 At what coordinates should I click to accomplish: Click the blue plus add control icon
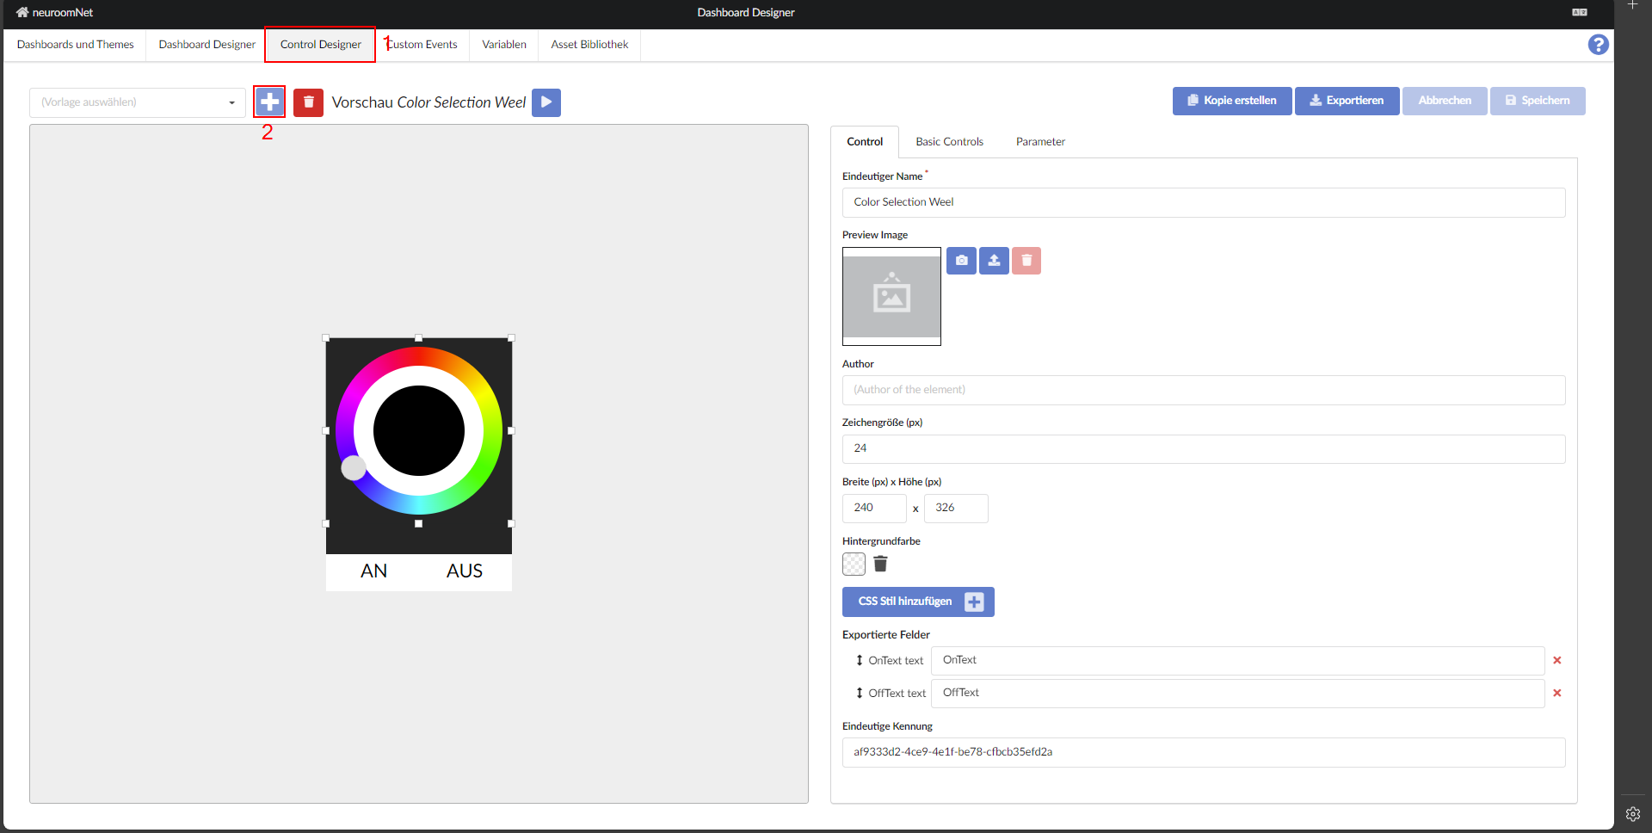tap(269, 102)
